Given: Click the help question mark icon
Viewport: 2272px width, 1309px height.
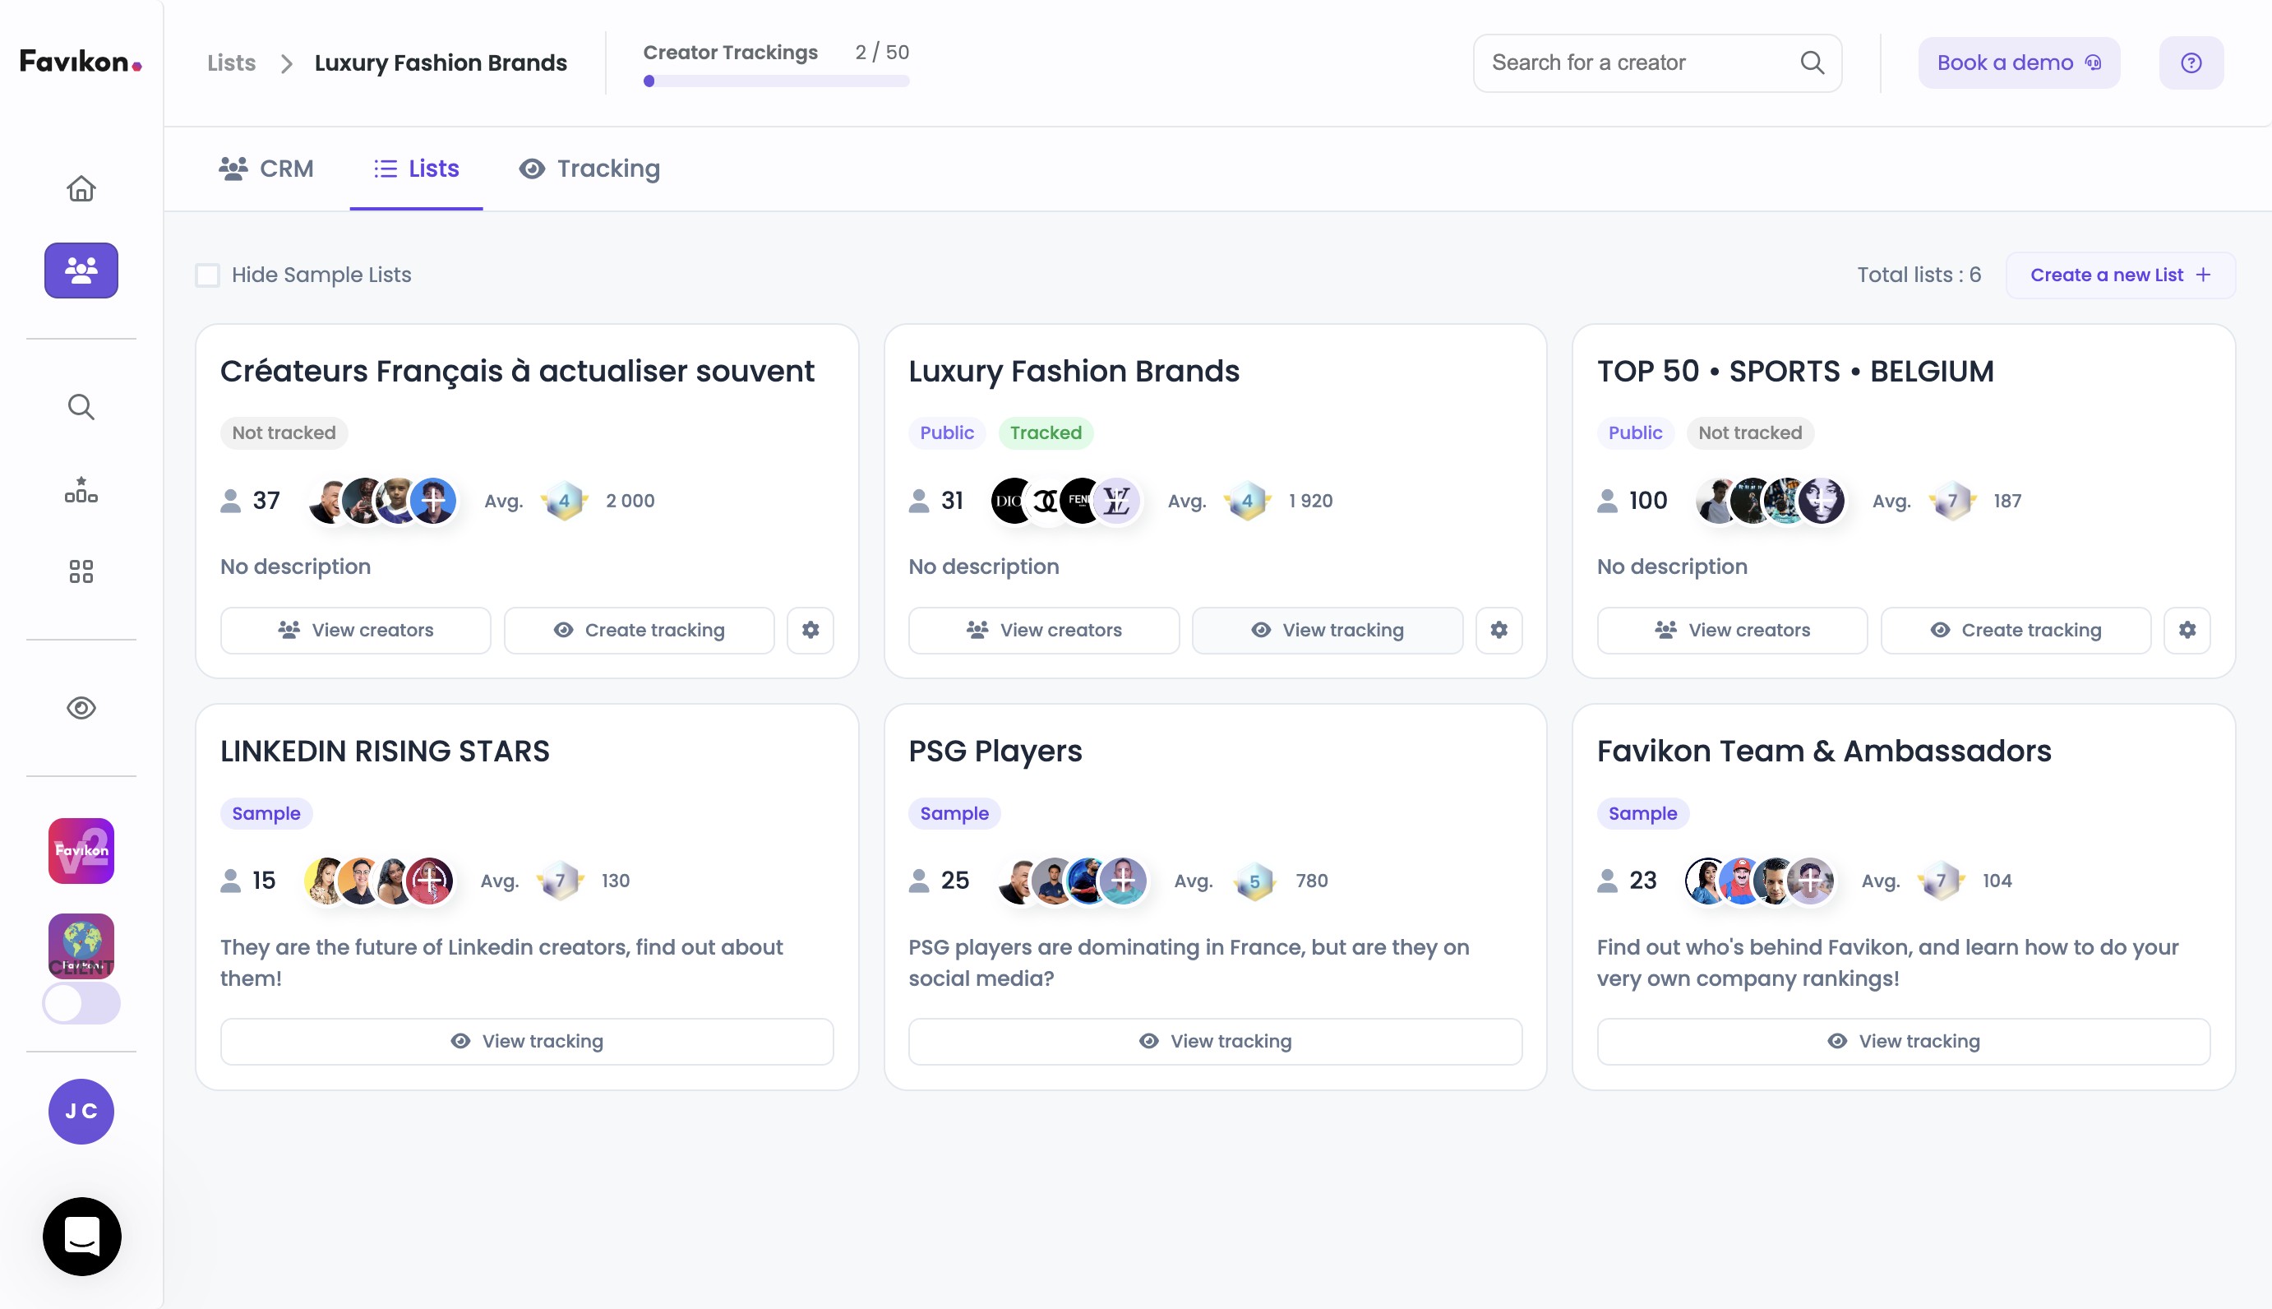Looking at the screenshot, I should (x=2191, y=63).
